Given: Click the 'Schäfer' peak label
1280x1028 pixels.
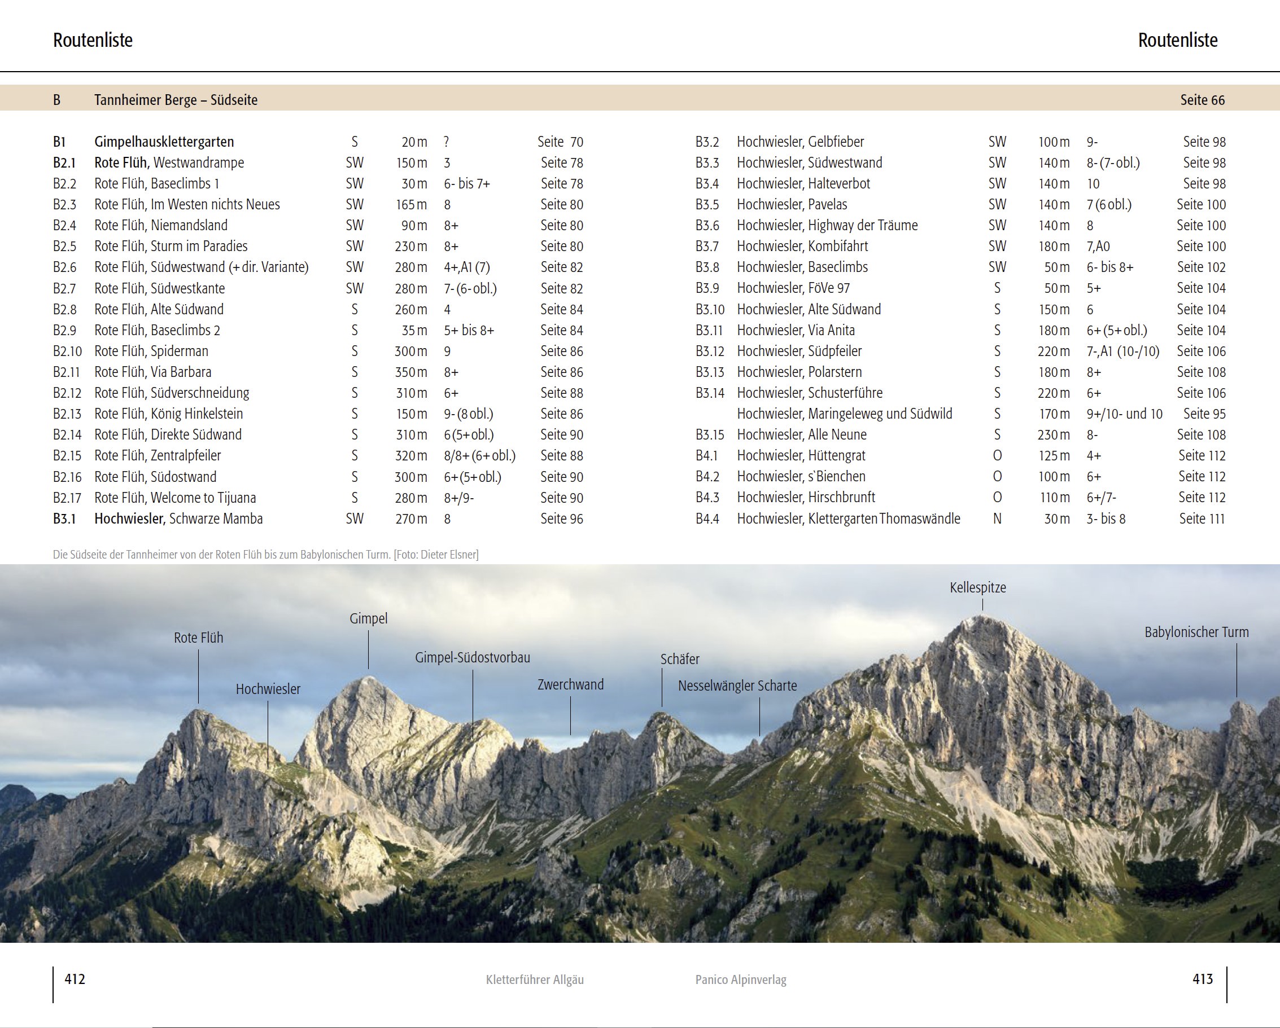Looking at the screenshot, I should click(680, 659).
